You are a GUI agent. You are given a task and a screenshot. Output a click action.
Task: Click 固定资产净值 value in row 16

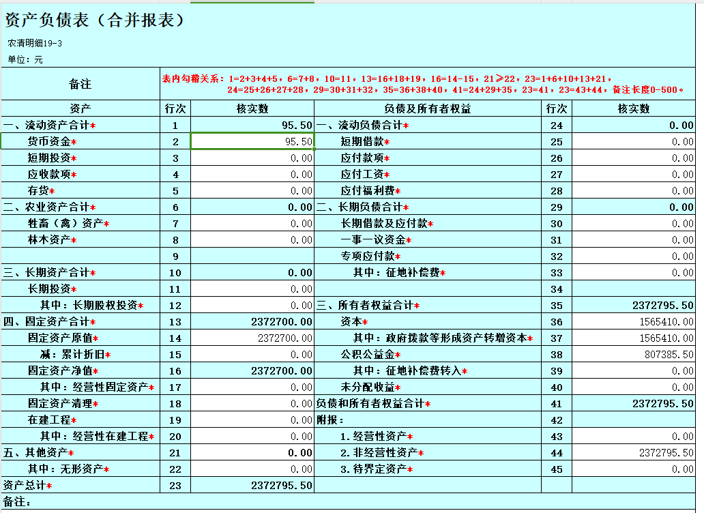click(252, 370)
